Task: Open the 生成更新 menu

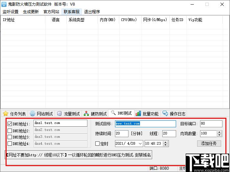Action: tap(31, 12)
